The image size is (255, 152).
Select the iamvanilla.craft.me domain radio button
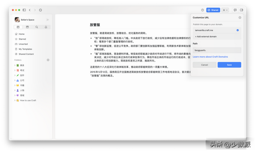point(237,30)
